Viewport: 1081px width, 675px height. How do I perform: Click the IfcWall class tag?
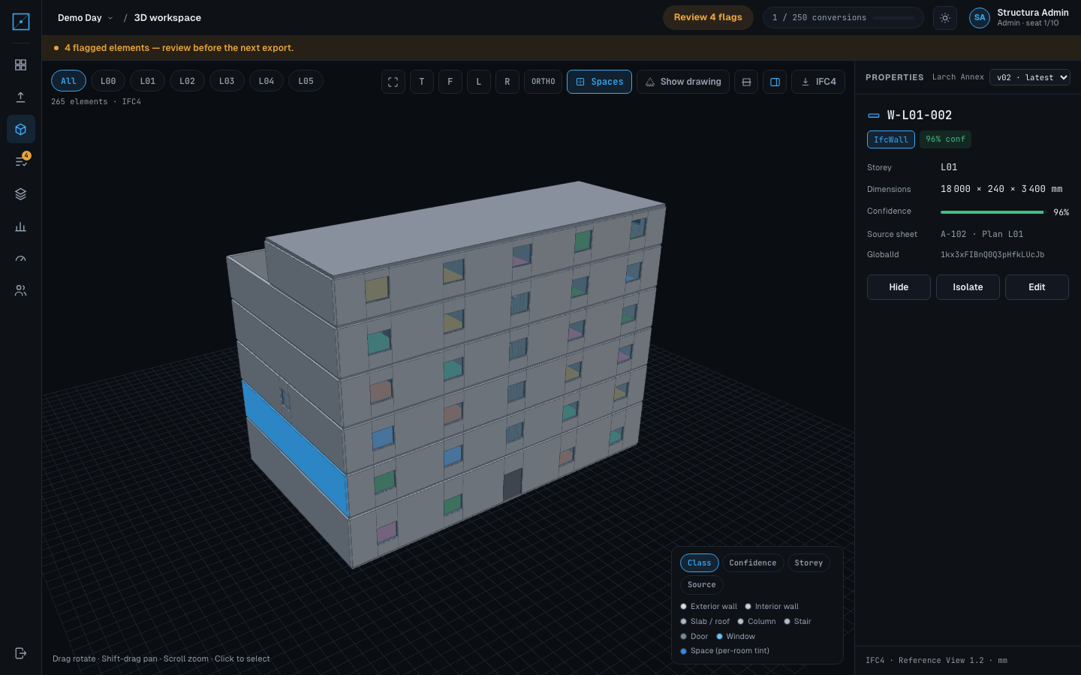click(x=891, y=139)
